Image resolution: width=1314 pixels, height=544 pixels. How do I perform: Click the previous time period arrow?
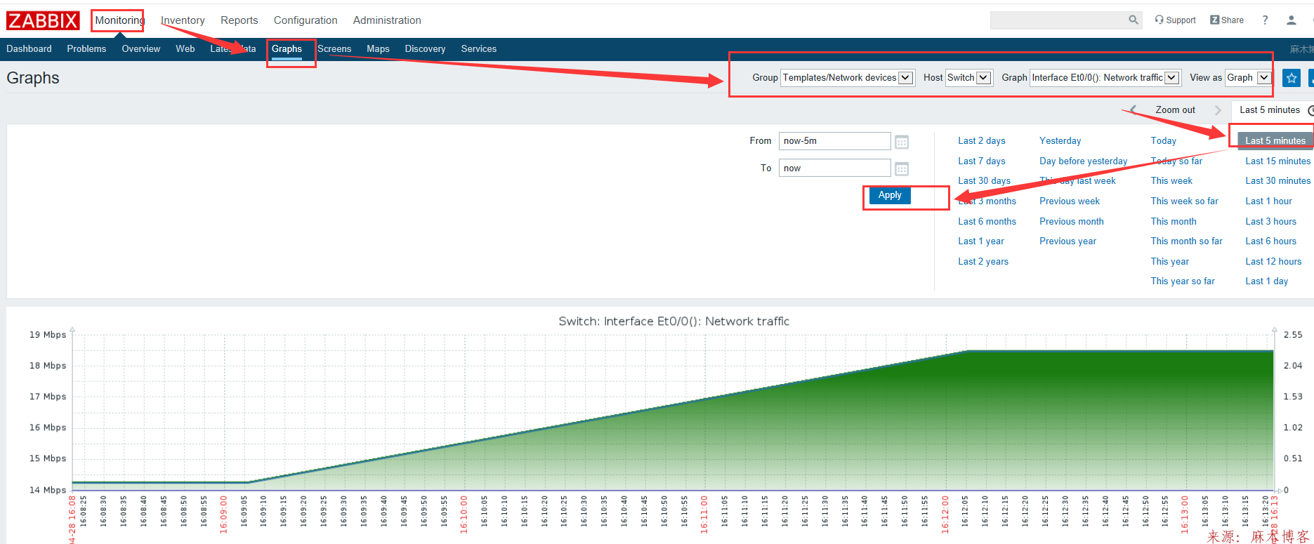coord(1133,110)
